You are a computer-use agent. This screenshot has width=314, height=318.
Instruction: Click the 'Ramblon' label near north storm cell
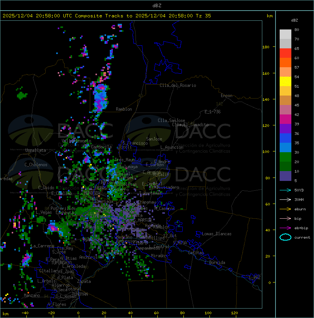[124, 109]
